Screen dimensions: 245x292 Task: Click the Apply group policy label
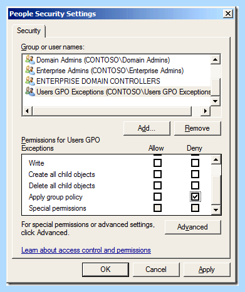[56, 197]
